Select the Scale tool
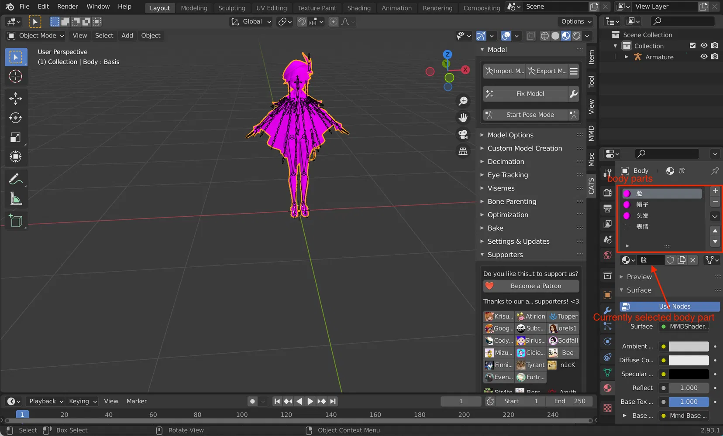 16,138
